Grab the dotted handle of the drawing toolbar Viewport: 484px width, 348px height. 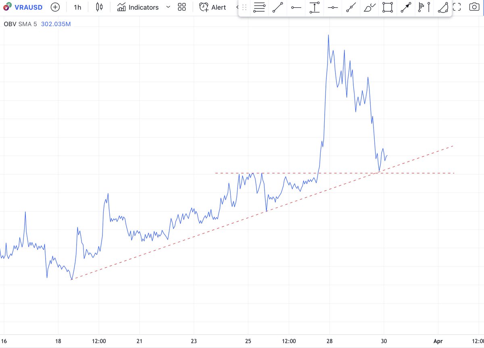244,8
